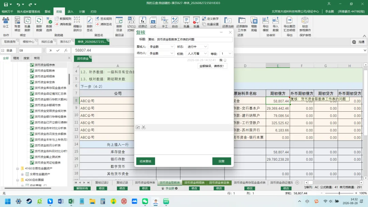Image resolution: width=368 pixels, height=207 pixels.
Task: Toggle the 货币资金程序表 checkbox in tree
Action: coord(32,65)
